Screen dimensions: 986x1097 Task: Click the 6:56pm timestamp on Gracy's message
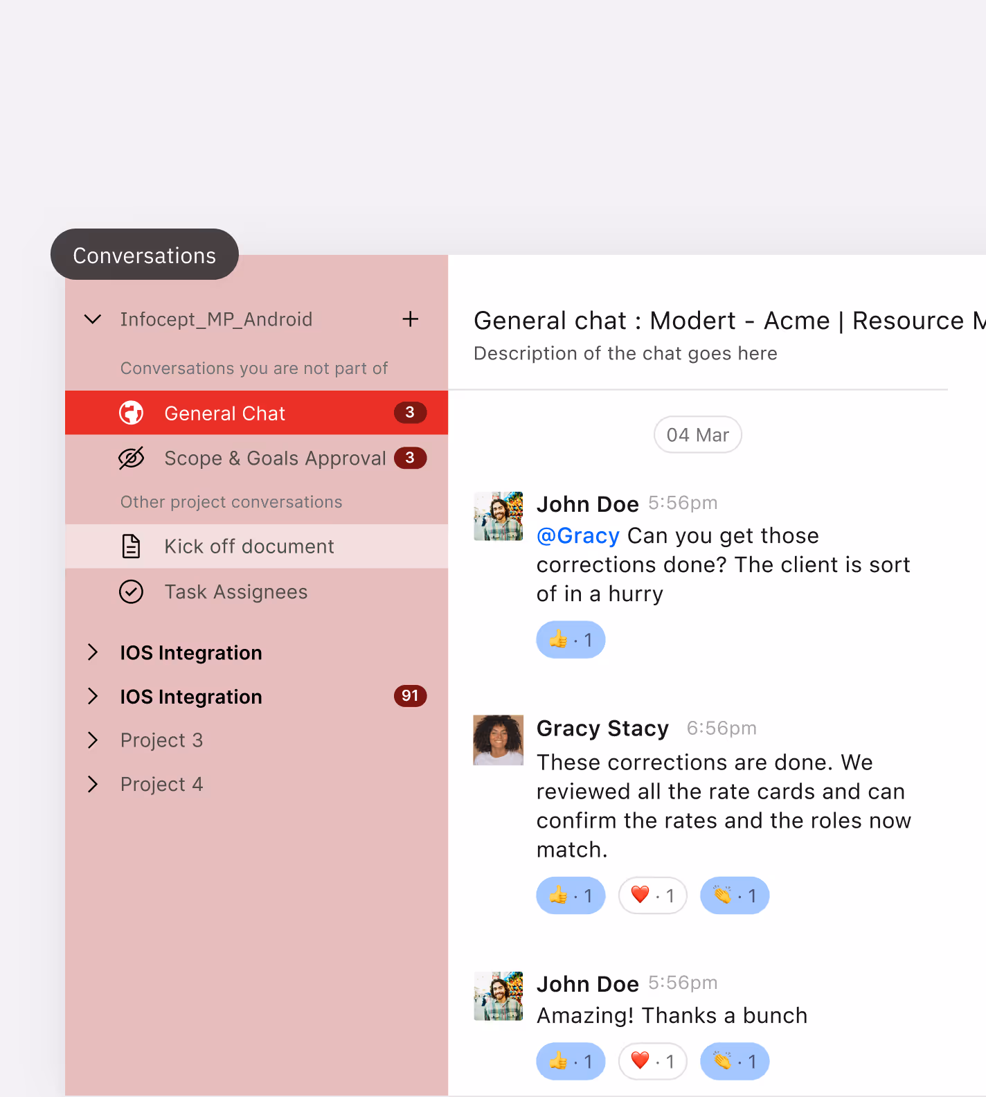click(721, 729)
